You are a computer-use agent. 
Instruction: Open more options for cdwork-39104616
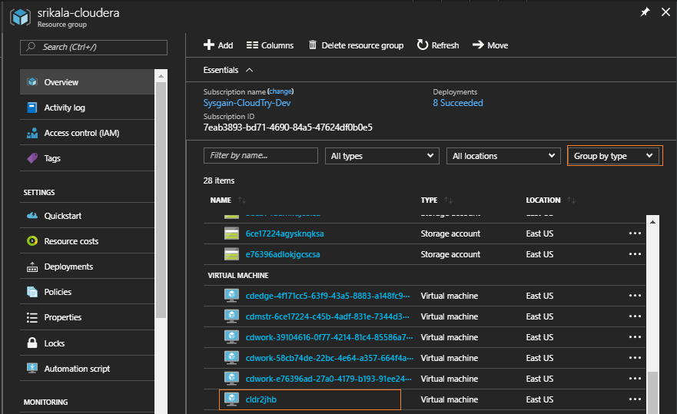[635, 336]
